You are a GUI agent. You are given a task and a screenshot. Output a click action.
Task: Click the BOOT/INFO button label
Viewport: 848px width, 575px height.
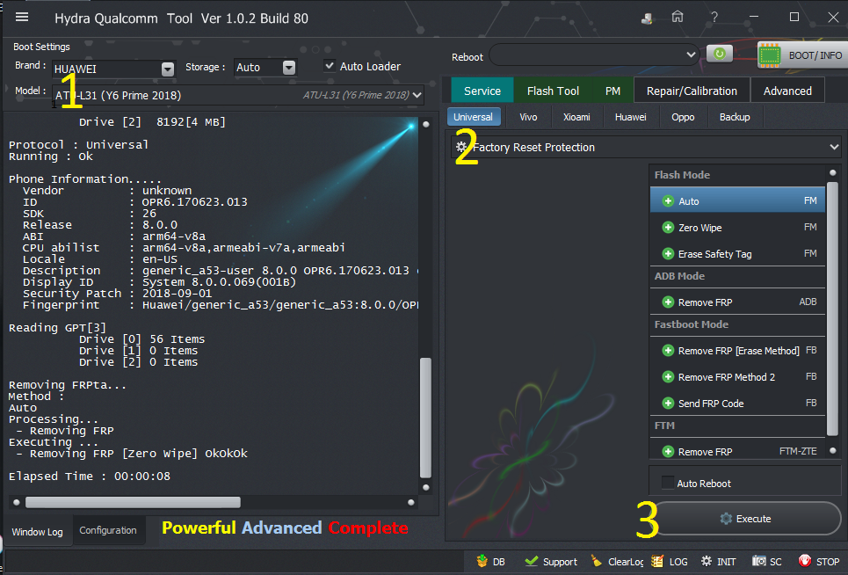(815, 55)
